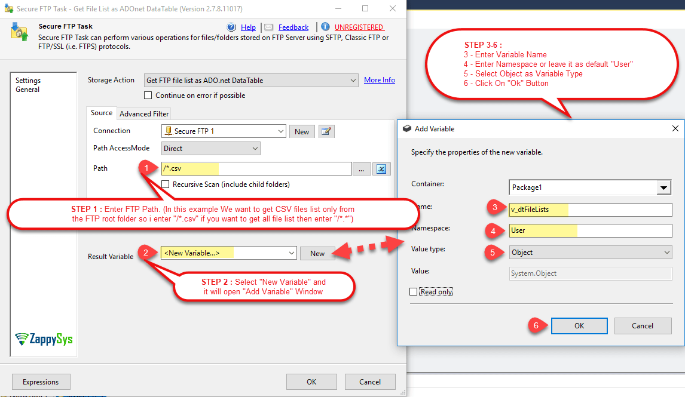Switch to the Advanced Filter tab
The width and height of the screenshot is (685, 397).
click(x=144, y=114)
